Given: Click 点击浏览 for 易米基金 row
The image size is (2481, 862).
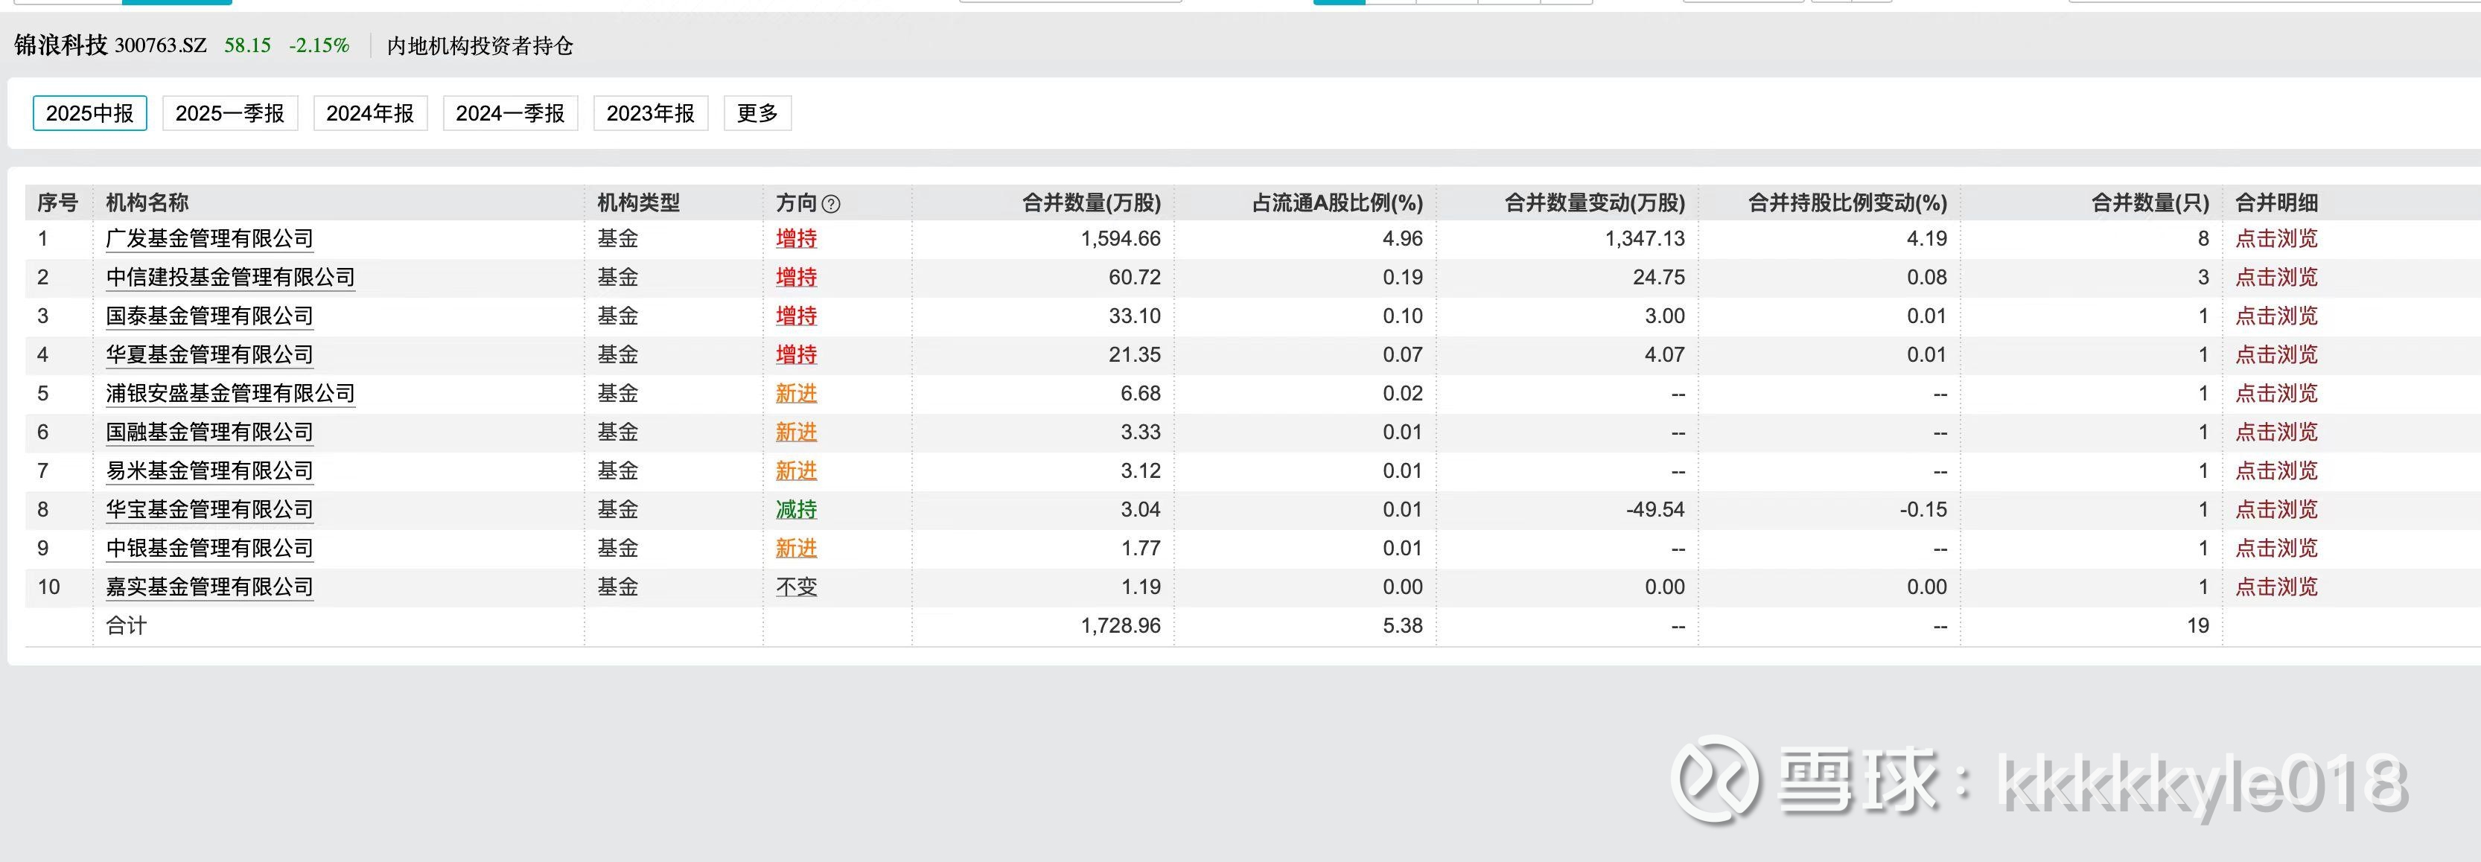Looking at the screenshot, I should (x=2275, y=471).
